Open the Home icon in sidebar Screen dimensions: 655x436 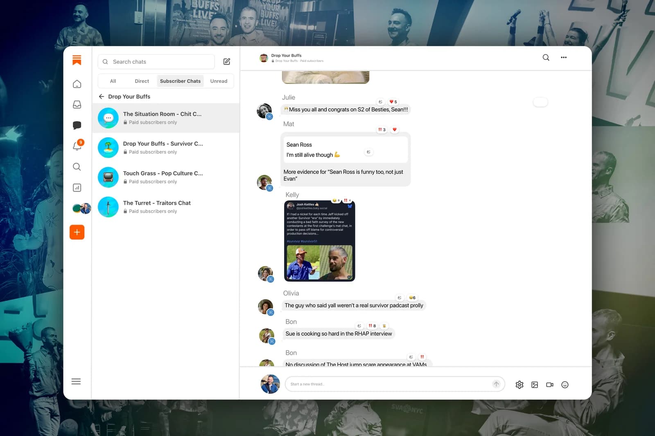tap(77, 84)
